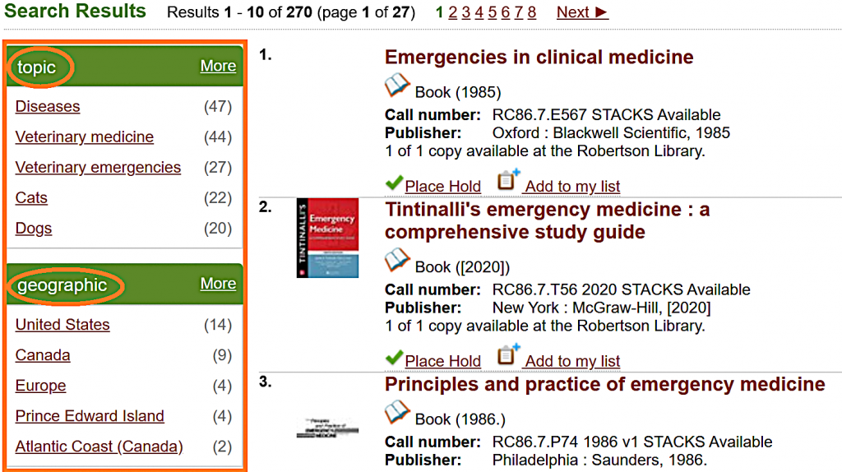This screenshot has width=842, height=472.
Task: Select Principles and practice cover thumbnail
Action: [327, 427]
